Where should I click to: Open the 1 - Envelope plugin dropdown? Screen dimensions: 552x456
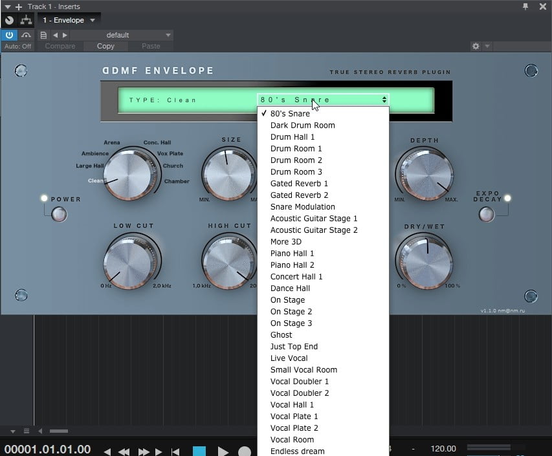click(69, 21)
